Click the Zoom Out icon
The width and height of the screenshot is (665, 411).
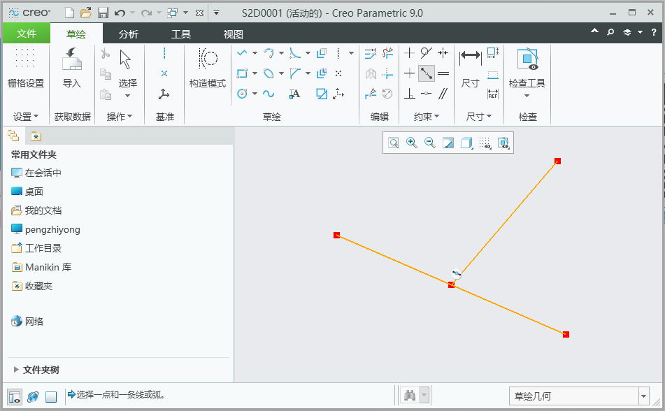coord(430,143)
